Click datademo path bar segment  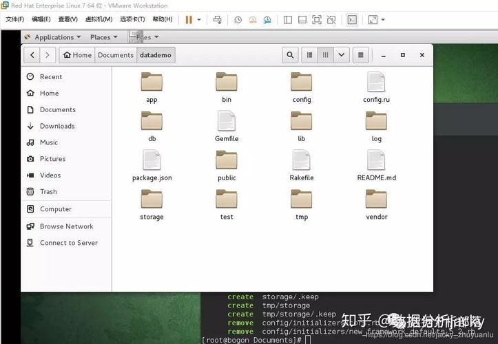pyautogui.click(x=156, y=55)
